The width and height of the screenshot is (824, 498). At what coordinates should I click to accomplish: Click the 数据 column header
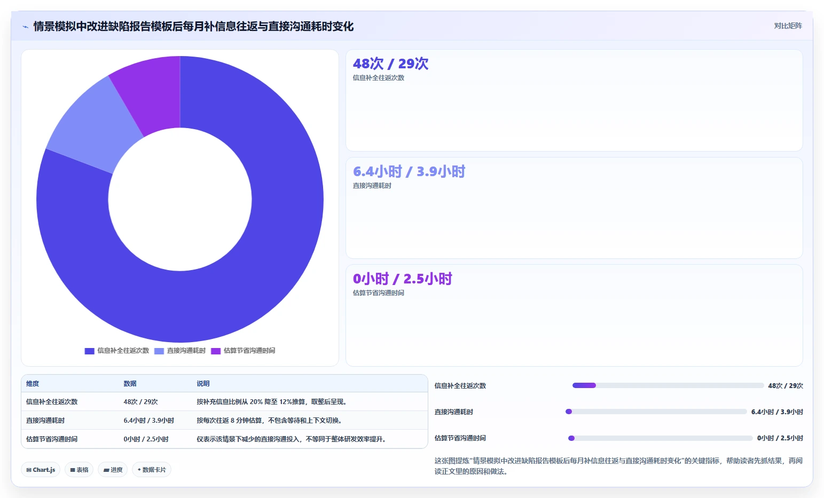[130, 384]
